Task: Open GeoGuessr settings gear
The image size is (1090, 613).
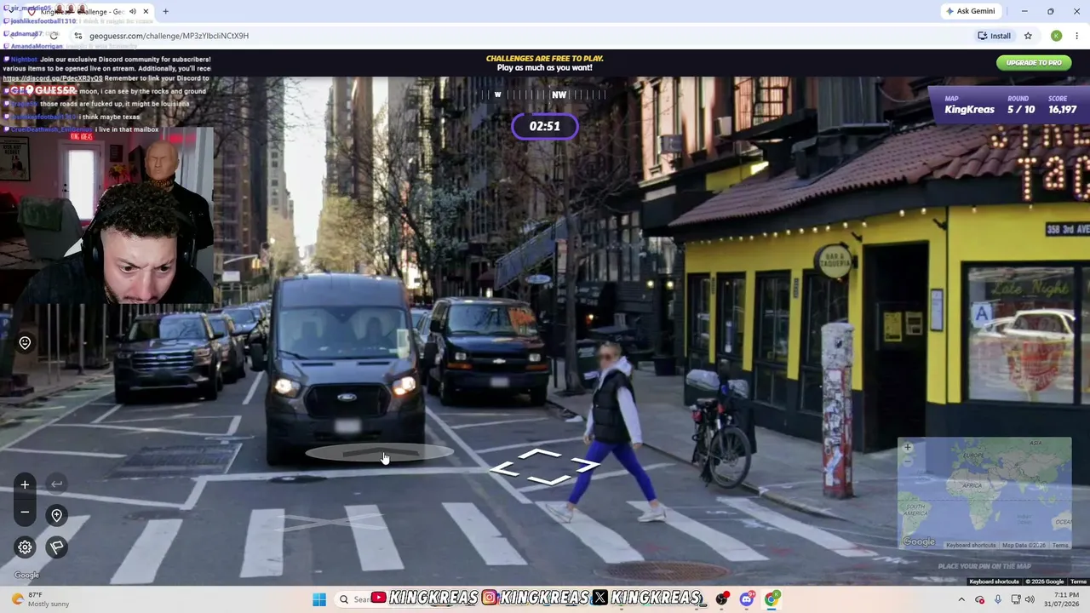Action: [x=25, y=547]
